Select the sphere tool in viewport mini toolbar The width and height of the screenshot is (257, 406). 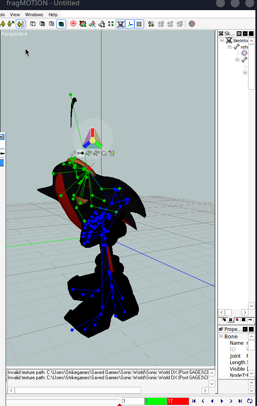104,153
